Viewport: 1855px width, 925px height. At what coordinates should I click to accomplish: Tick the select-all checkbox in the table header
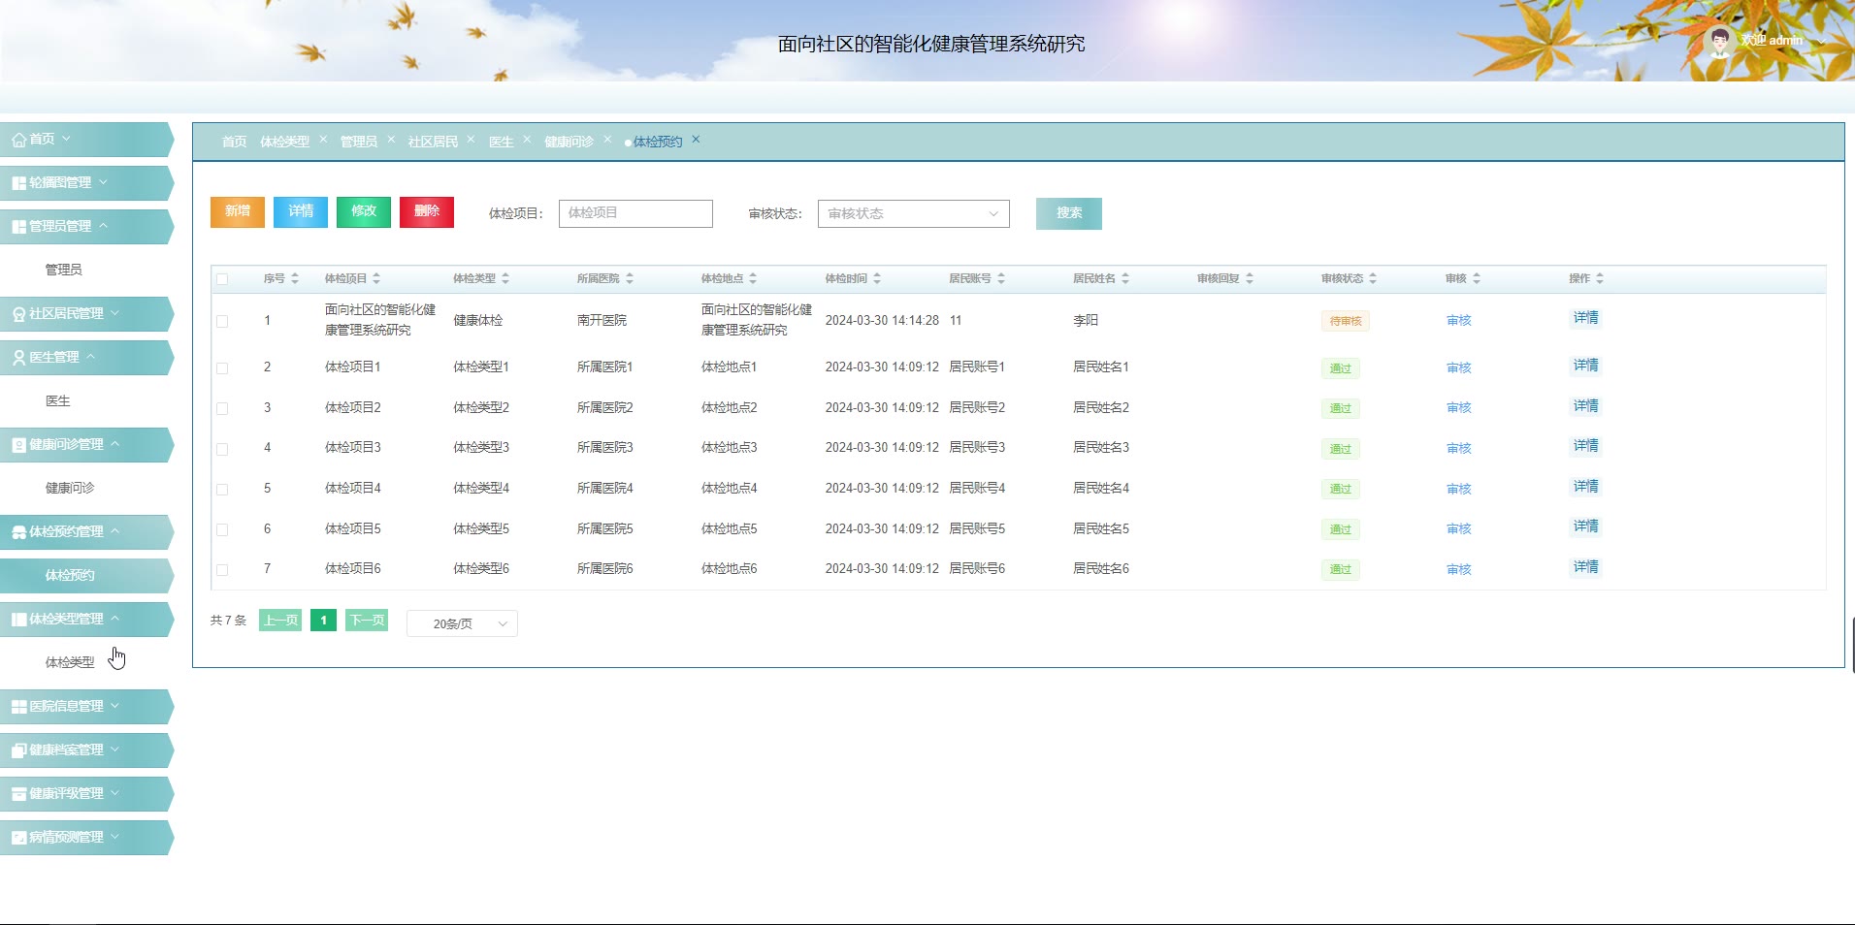(222, 279)
